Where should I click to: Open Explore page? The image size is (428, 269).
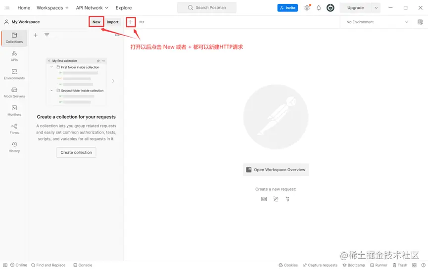tap(123, 8)
